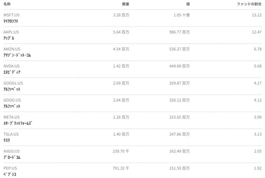Open the NVDA:US ticker link

(x=12, y=66)
